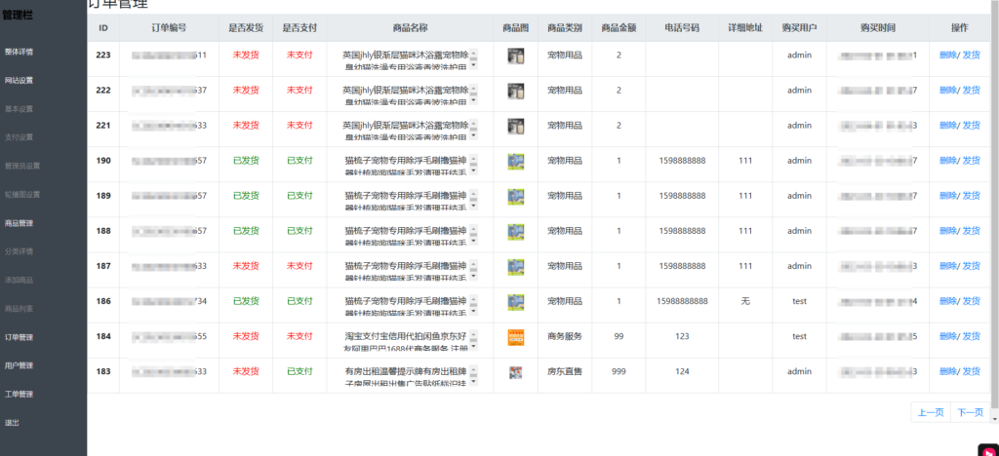Open product image thumbnail for order 188
The image size is (999, 456).
515,232
